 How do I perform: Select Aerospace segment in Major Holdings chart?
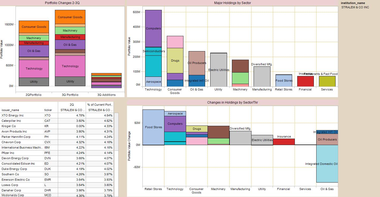click(x=153, y=81)
